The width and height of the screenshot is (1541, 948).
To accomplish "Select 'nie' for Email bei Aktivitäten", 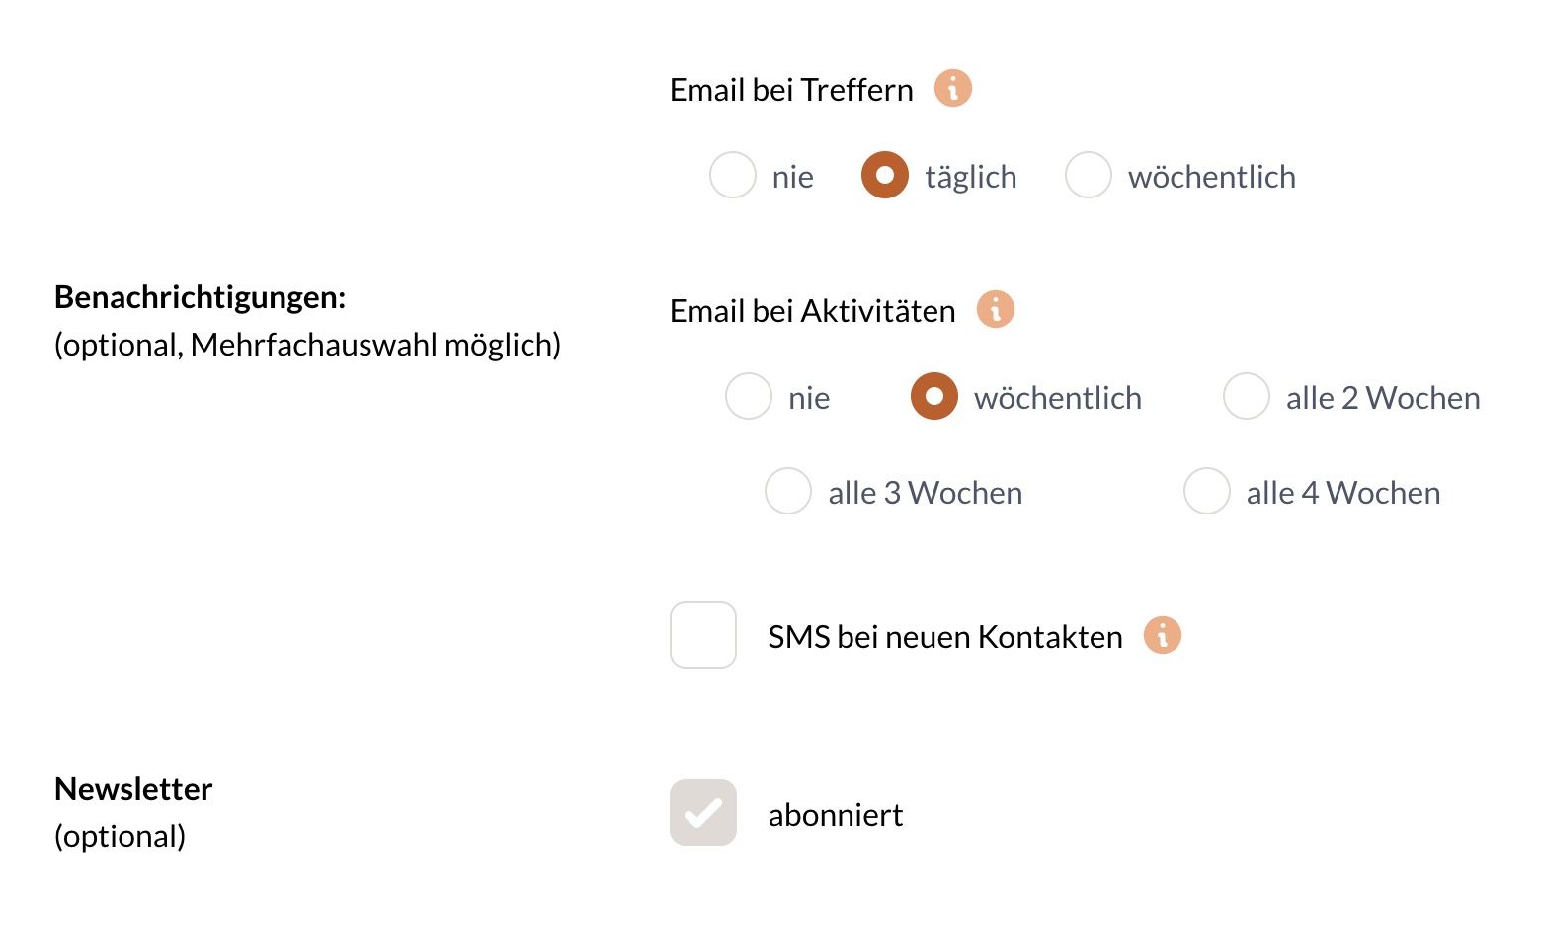I will 748,396.
